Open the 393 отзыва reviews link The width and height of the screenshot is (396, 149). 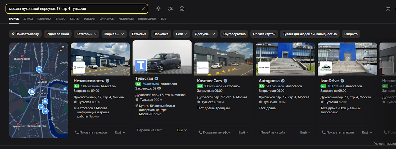150,84
